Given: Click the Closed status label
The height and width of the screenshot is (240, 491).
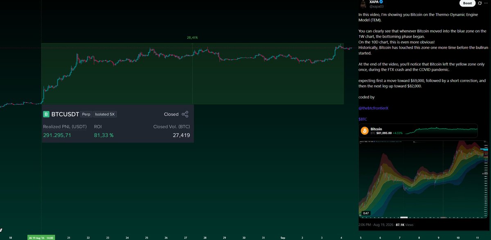Looking at the screenshot, I should [x=171, y=114].
